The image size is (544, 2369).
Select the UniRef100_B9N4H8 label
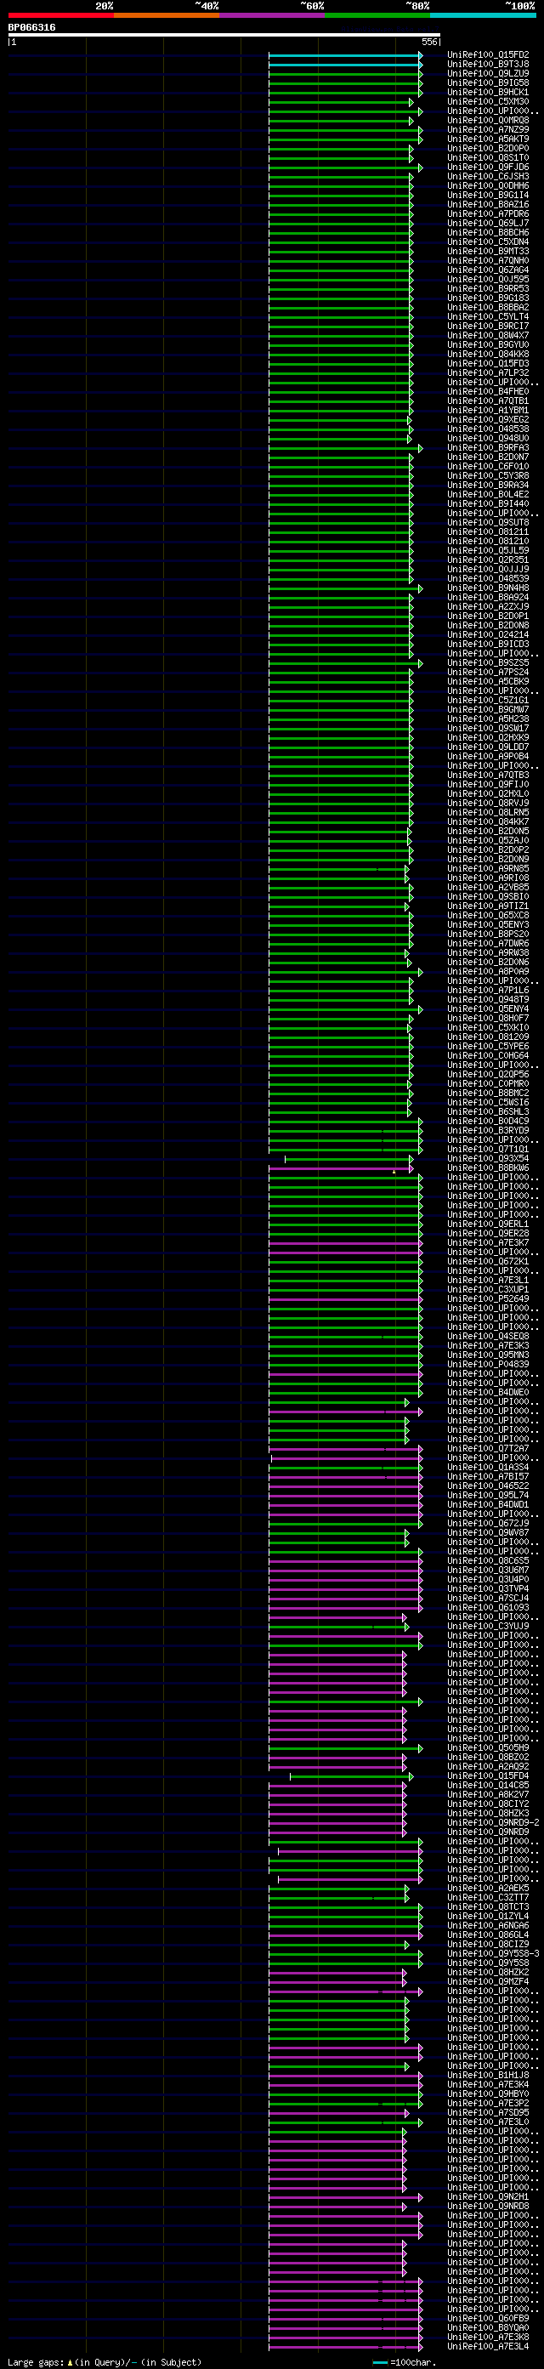[488, 588]
